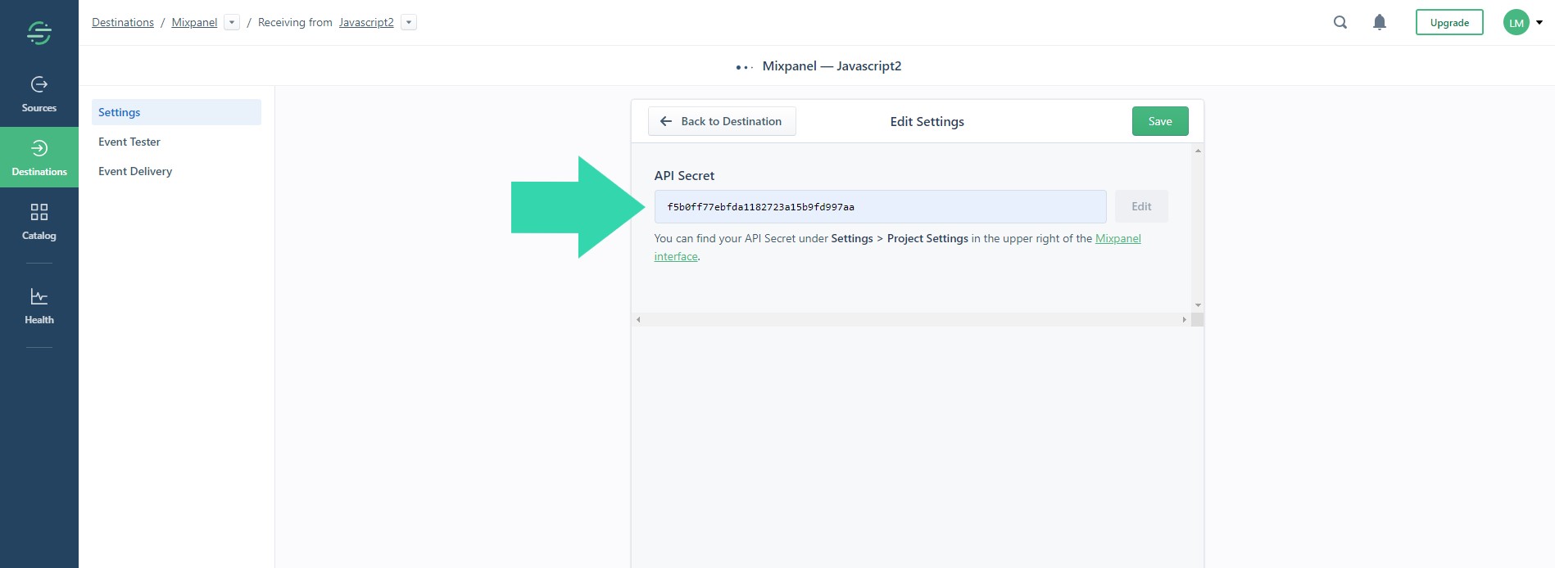This screenshot has width=1555, height=568.
Task: Click the scroll down arrow in settings panel
Action: pyautogui.click(x=1198, y=305)
